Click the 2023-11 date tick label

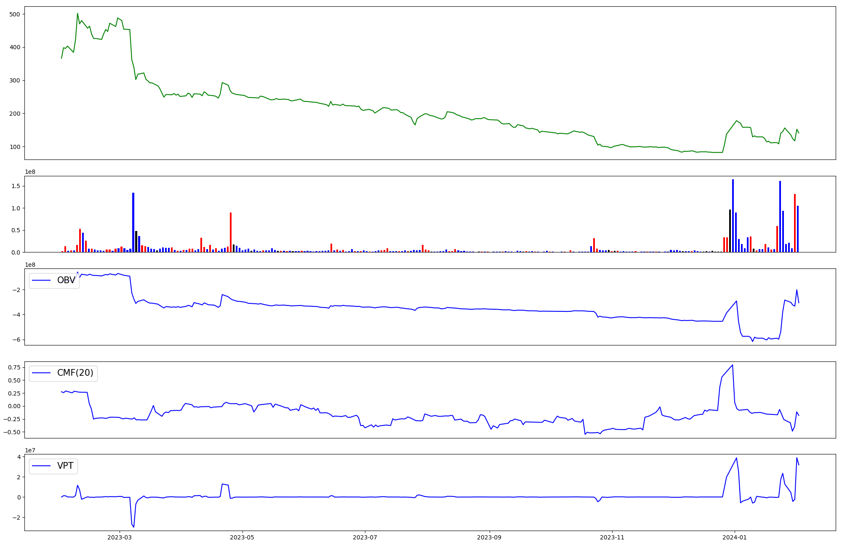(612, 537)
